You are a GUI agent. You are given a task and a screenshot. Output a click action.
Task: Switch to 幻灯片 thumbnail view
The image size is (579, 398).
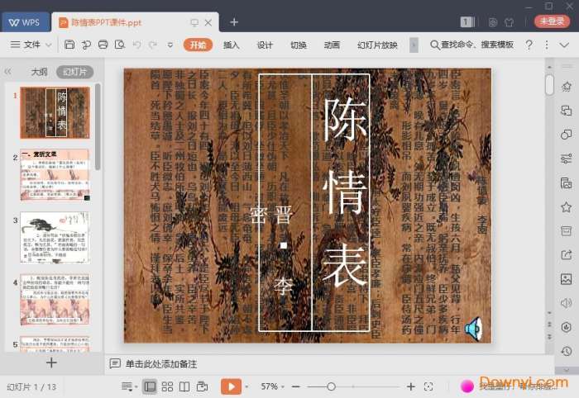pyautogui.click(x=75, y=72)
